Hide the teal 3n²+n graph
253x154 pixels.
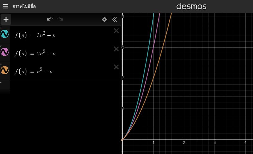[5, 34]
